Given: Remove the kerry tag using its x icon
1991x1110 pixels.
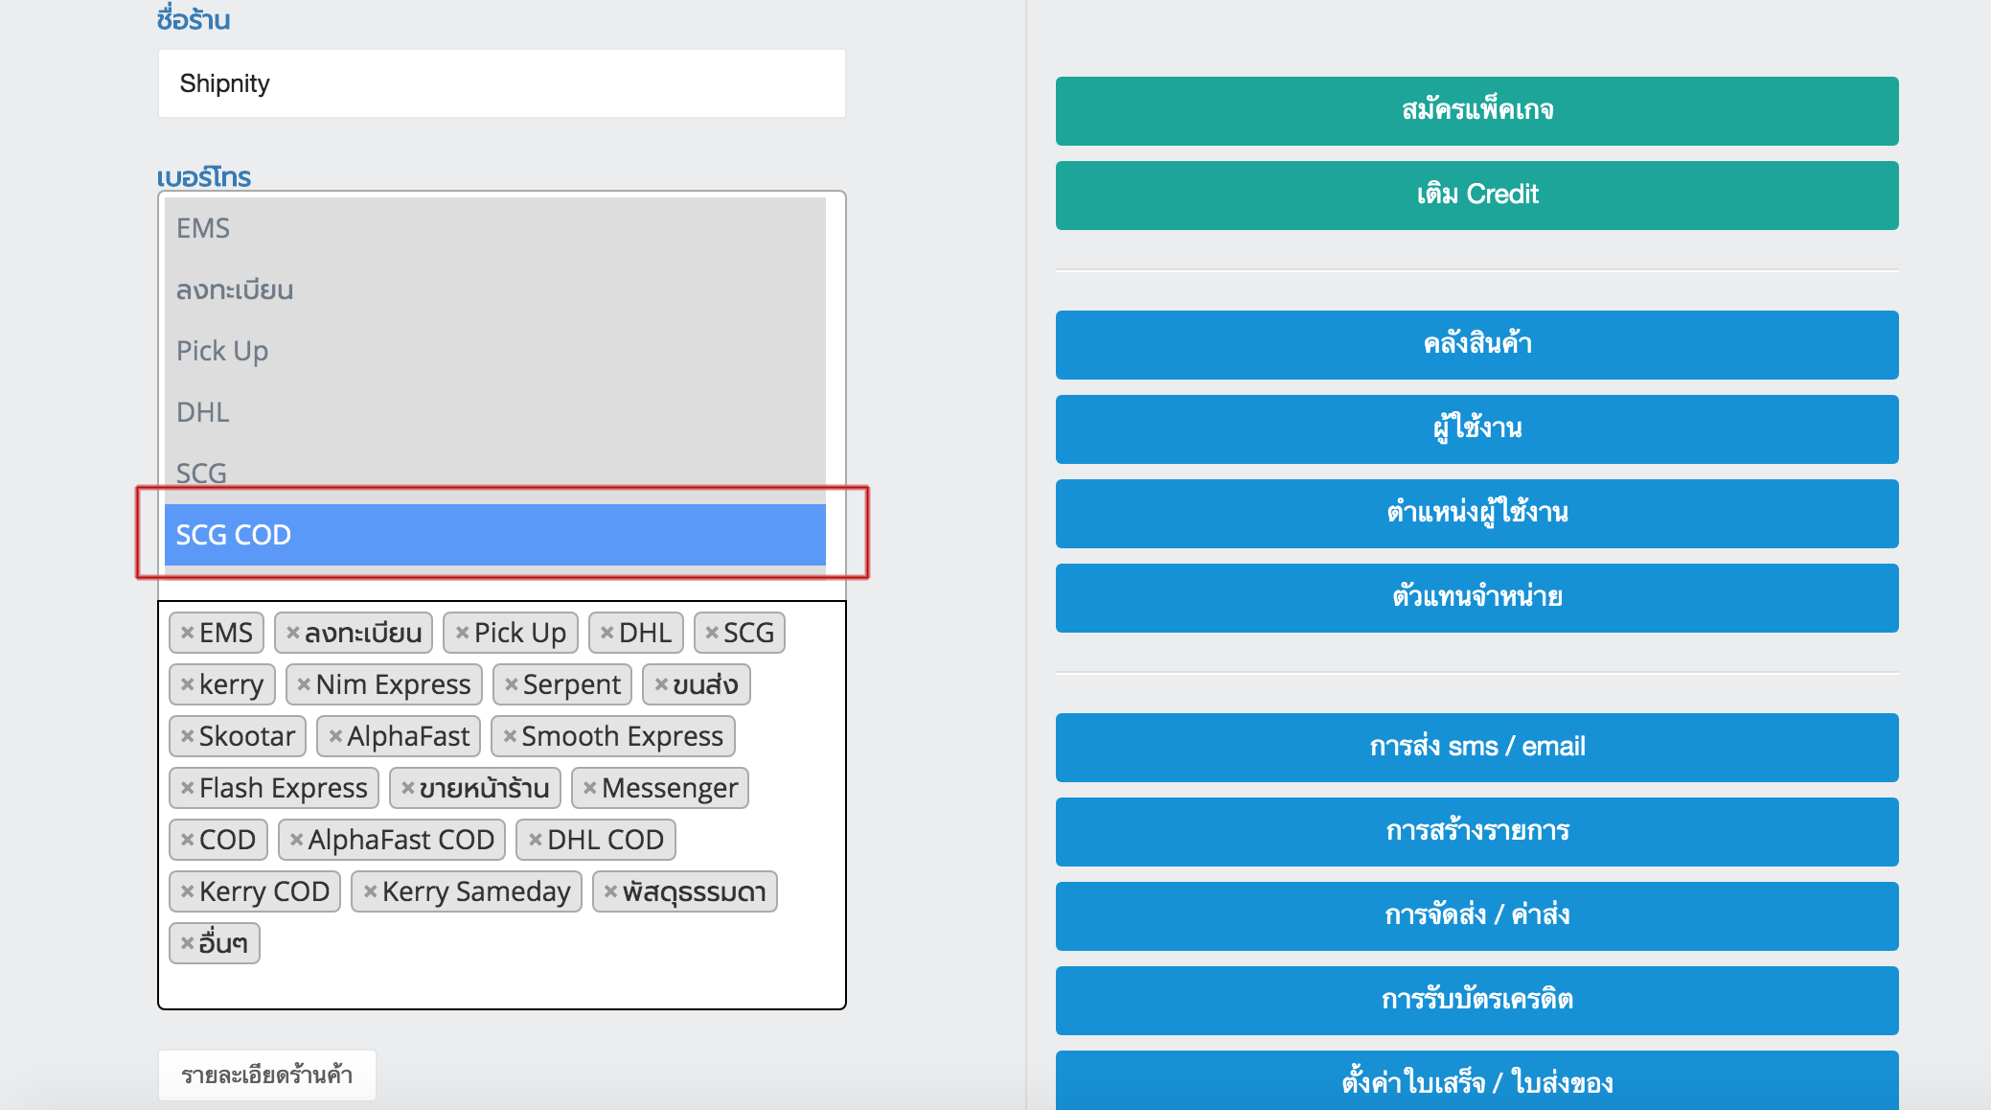Looking at the screenshot, I should pyautogui.click(x=187, y=685).
